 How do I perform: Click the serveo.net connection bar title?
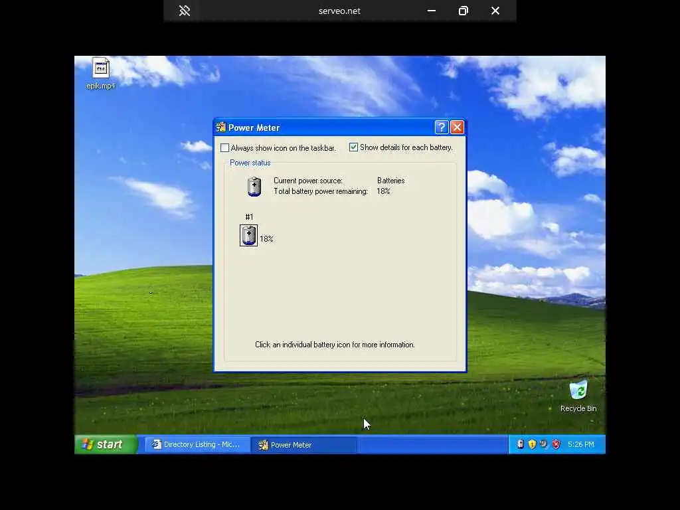(x=339, y=11)
